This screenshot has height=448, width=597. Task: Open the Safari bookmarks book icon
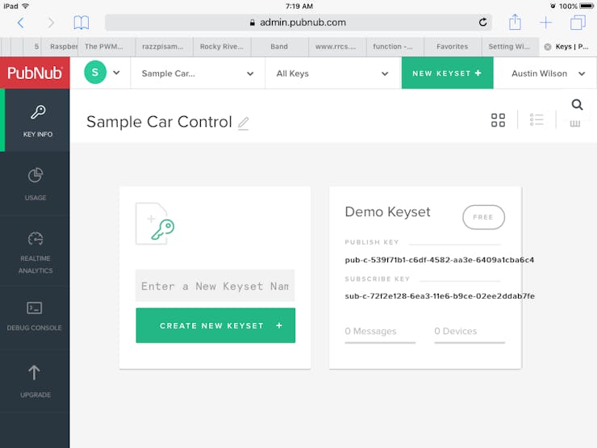point(81,23)
